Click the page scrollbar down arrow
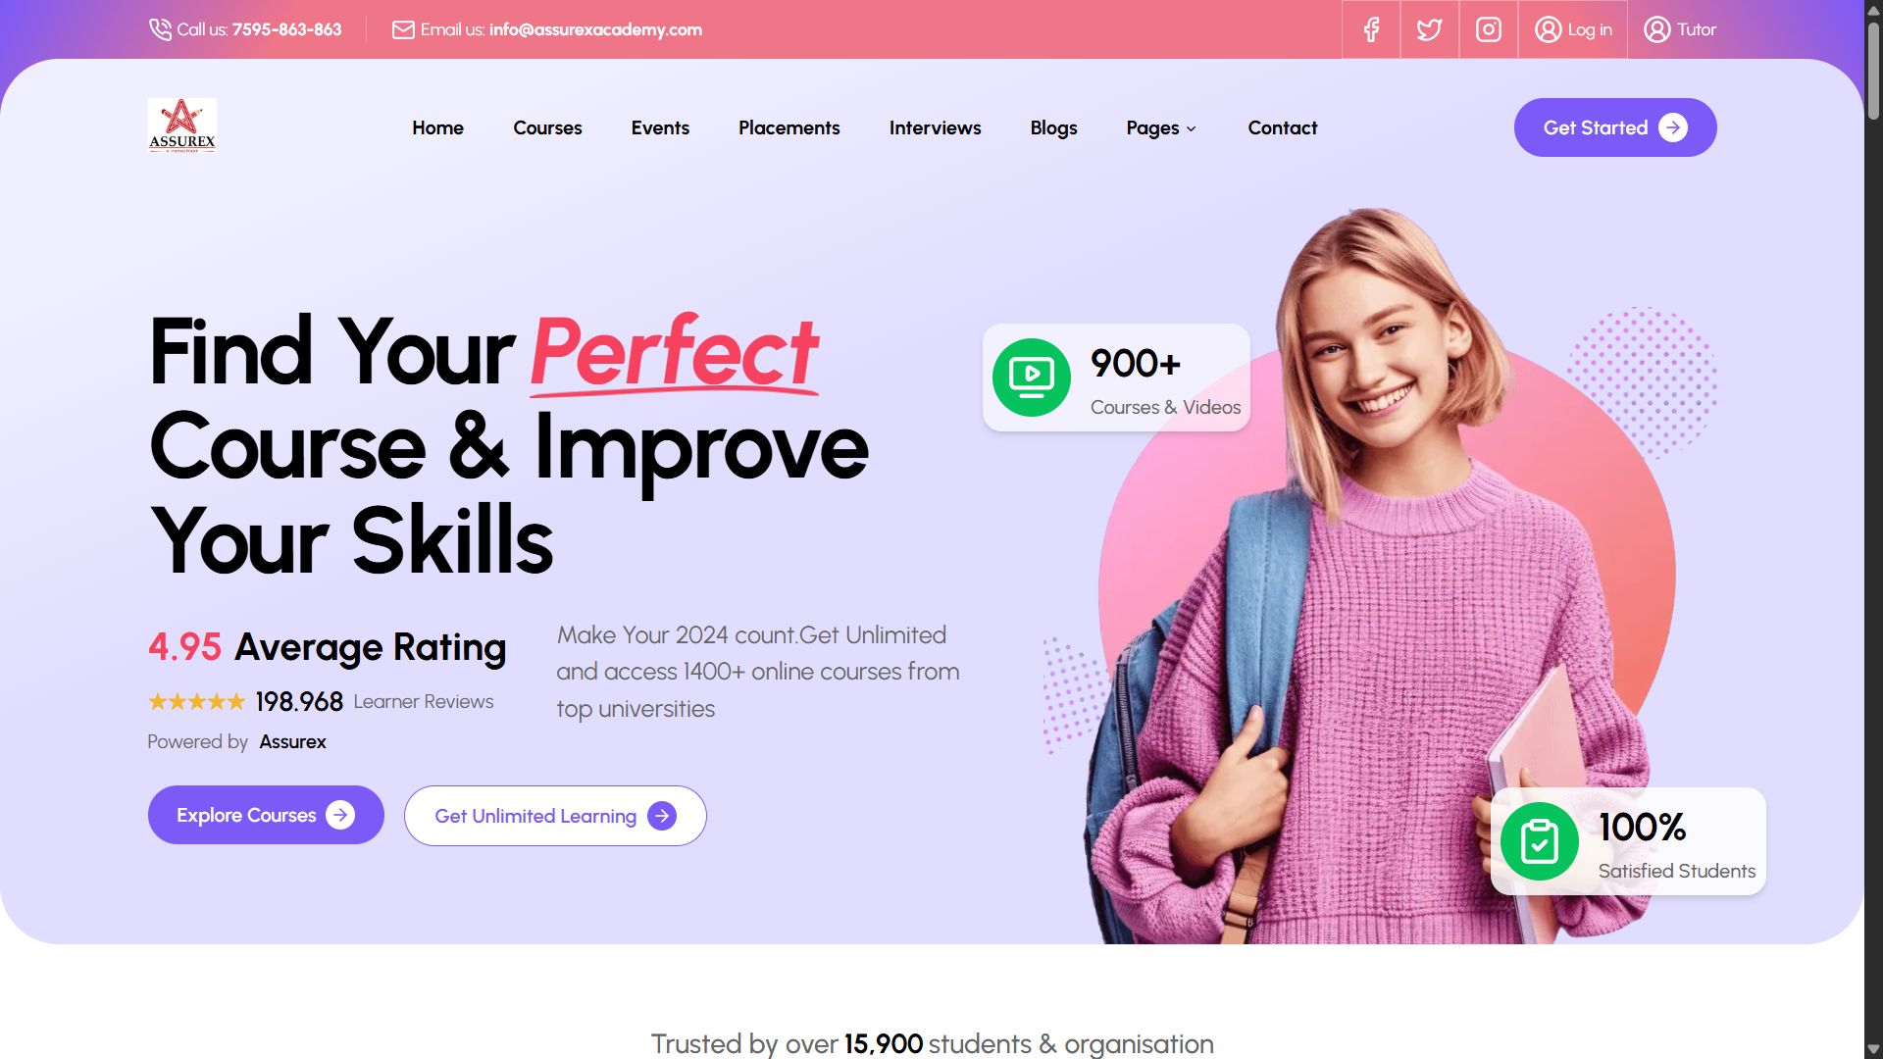1883x1059 pixels. [x=1873, y=1049]
